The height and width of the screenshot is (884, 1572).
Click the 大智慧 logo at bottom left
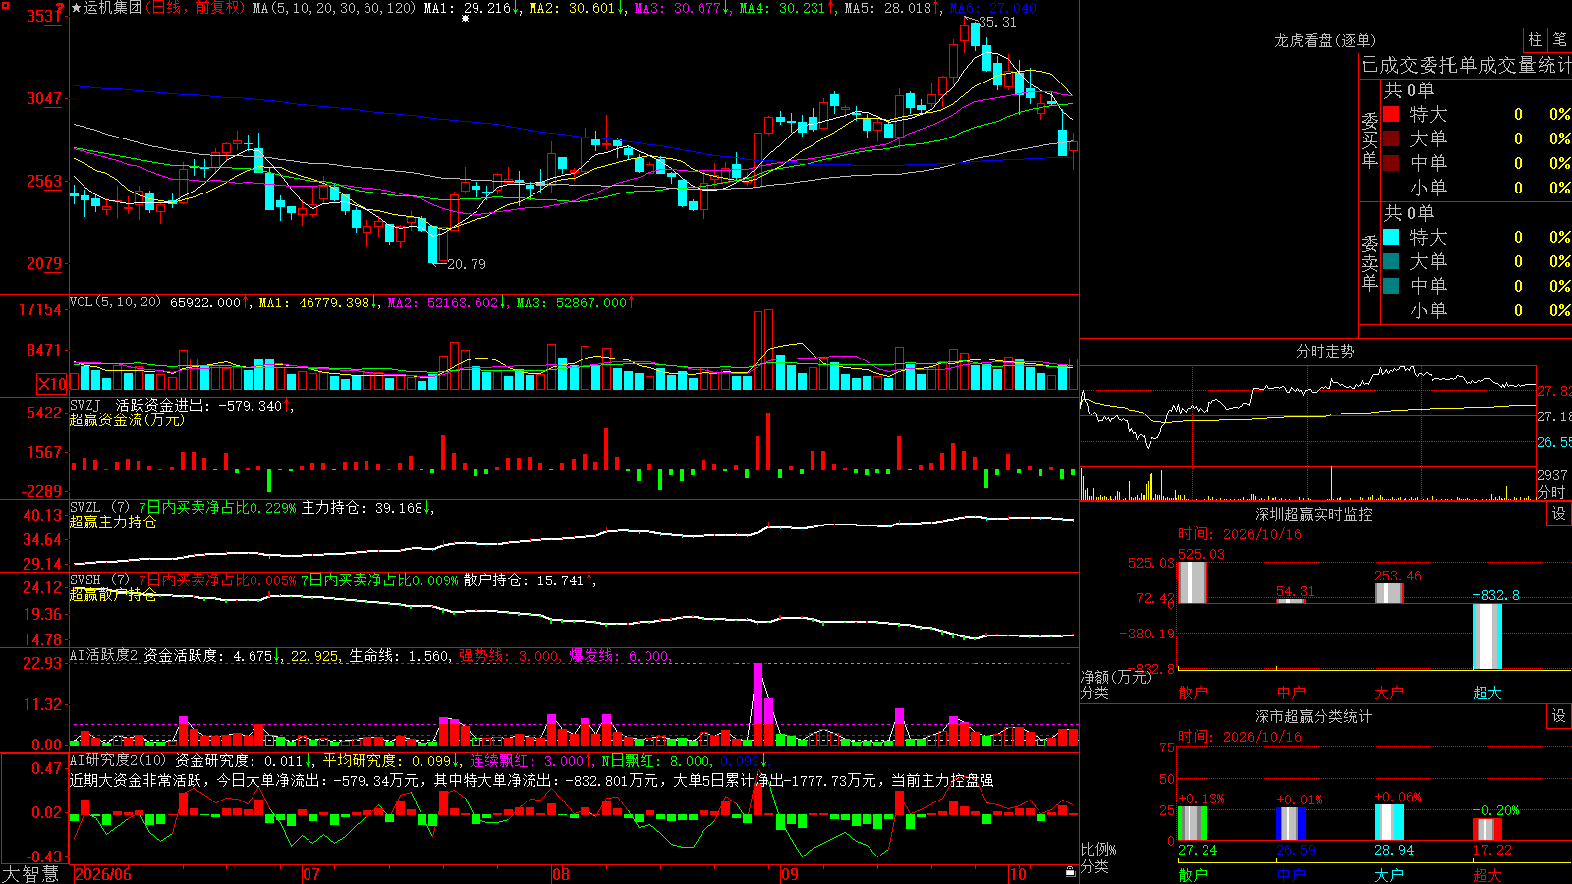30,874
